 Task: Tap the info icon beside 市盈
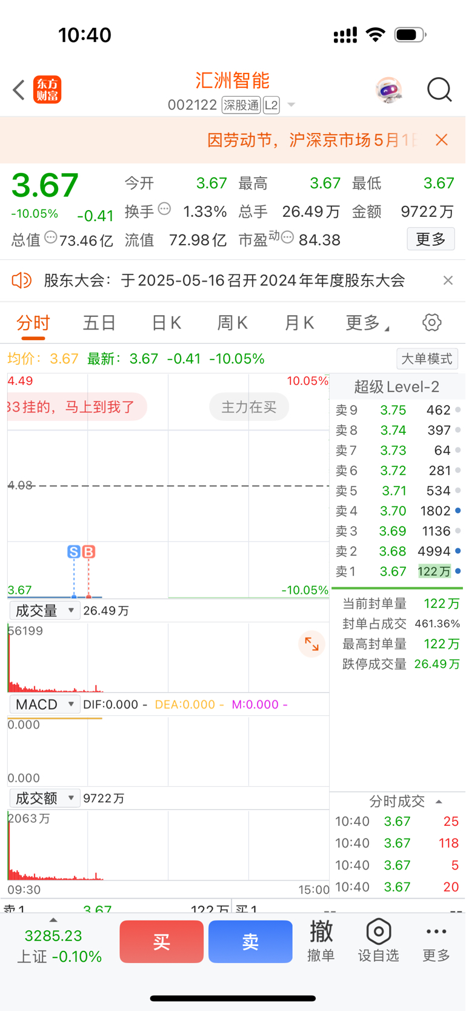coord(287,237)
